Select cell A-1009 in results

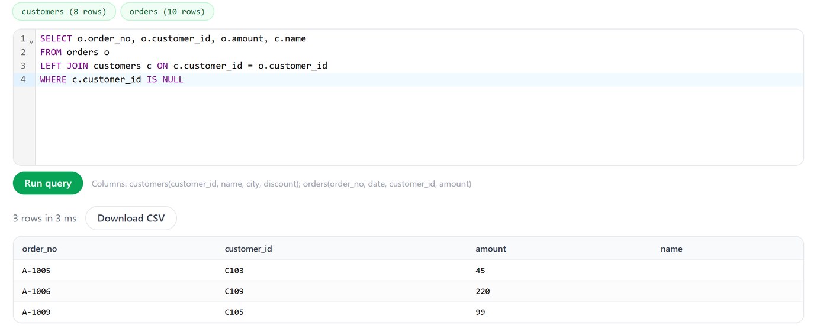pyautogui.click(x=36, y=312)
